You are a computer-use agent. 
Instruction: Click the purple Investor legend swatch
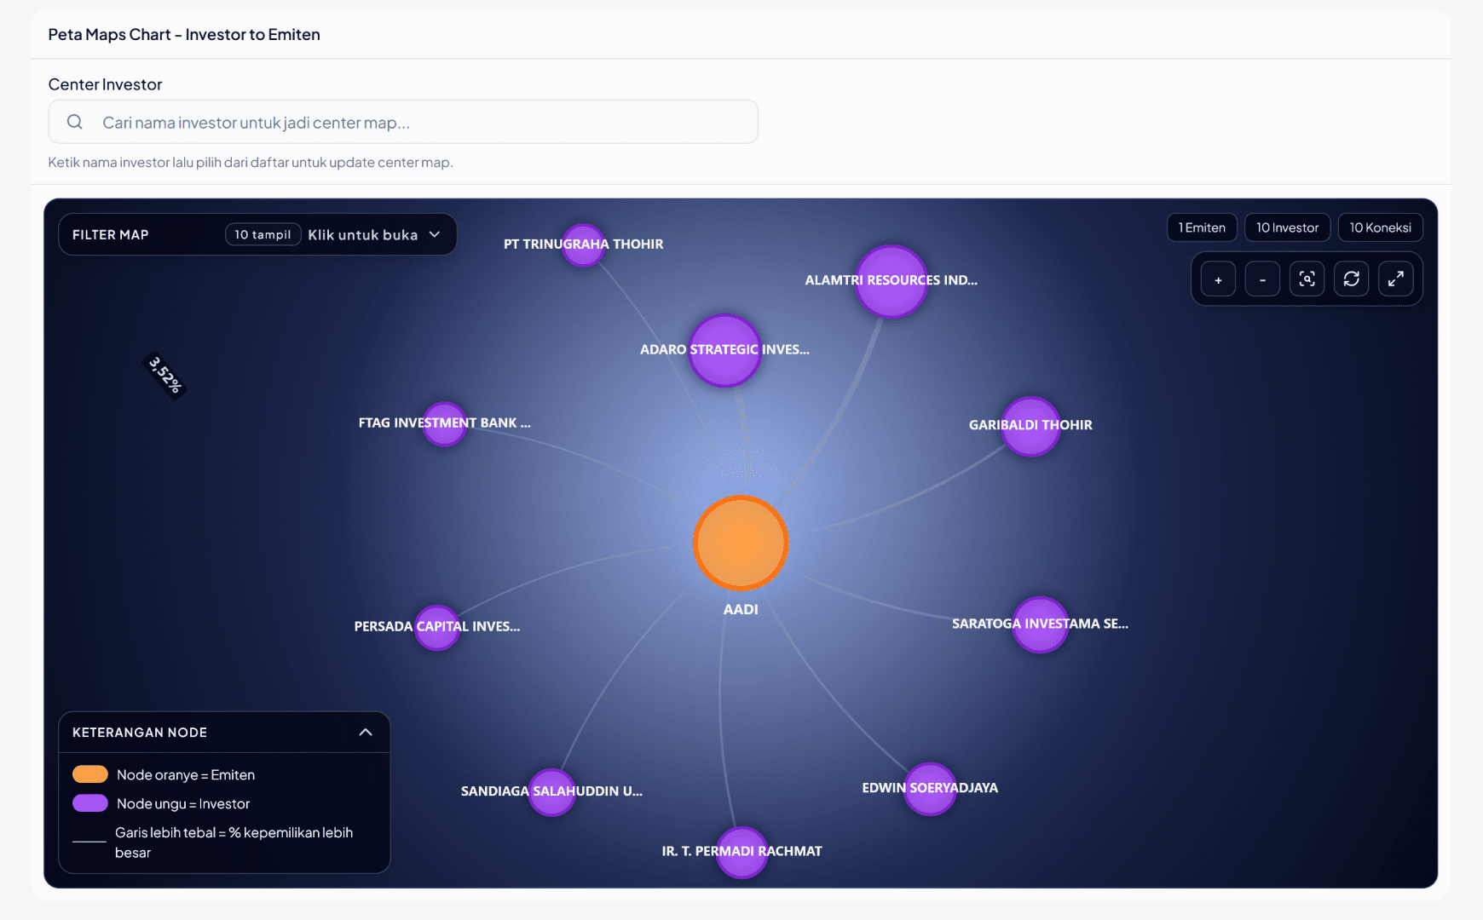[x=90, y=803]
